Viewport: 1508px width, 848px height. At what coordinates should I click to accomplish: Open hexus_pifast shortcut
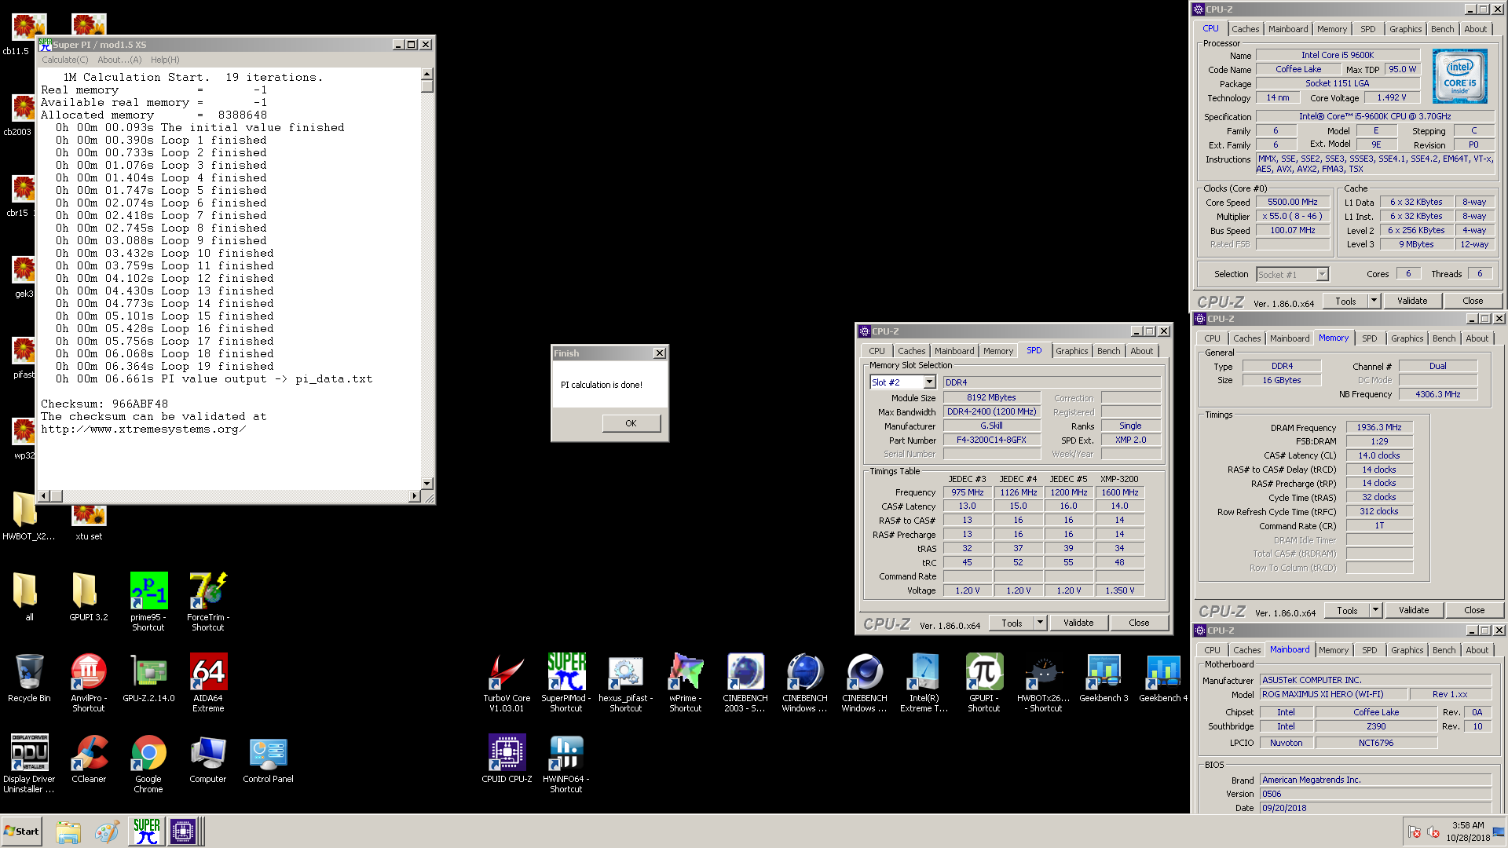[626, 682]
